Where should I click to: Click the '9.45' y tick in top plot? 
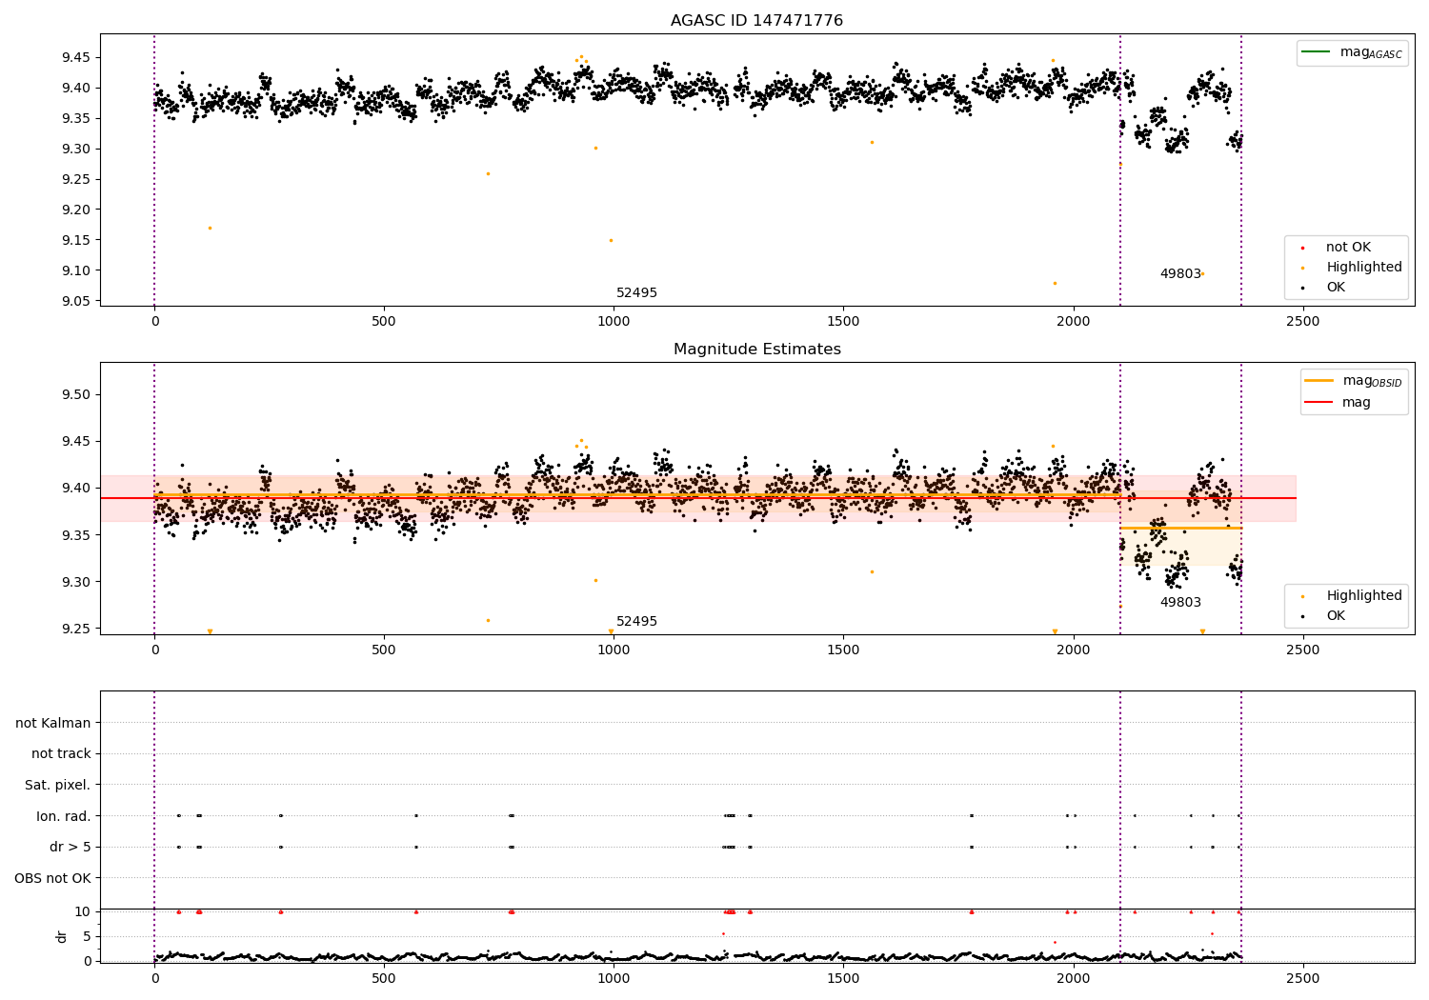pyautogui.click(x=76, y=58)
